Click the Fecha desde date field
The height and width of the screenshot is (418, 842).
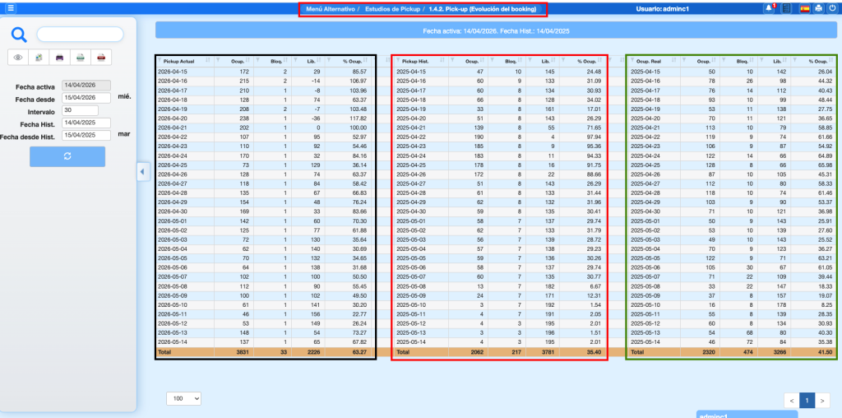pyautogui.click(x=86, y=98)
